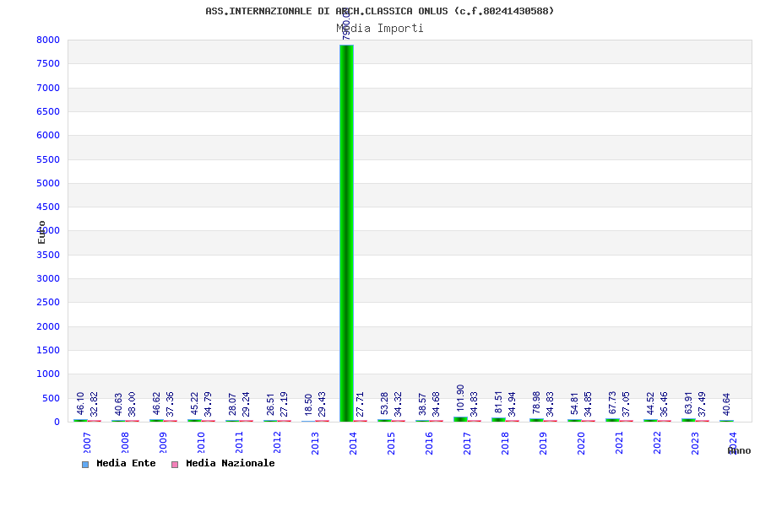Click year label 2013 on x-axis
Image resolution: width=760 pixels, height=506 pixels.
(315, 443)
